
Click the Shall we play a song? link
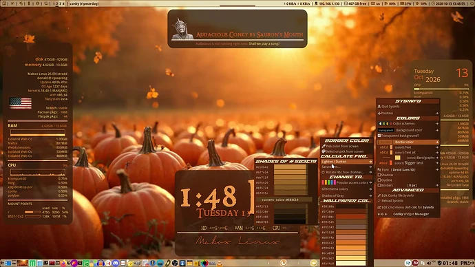click(264, 43)
